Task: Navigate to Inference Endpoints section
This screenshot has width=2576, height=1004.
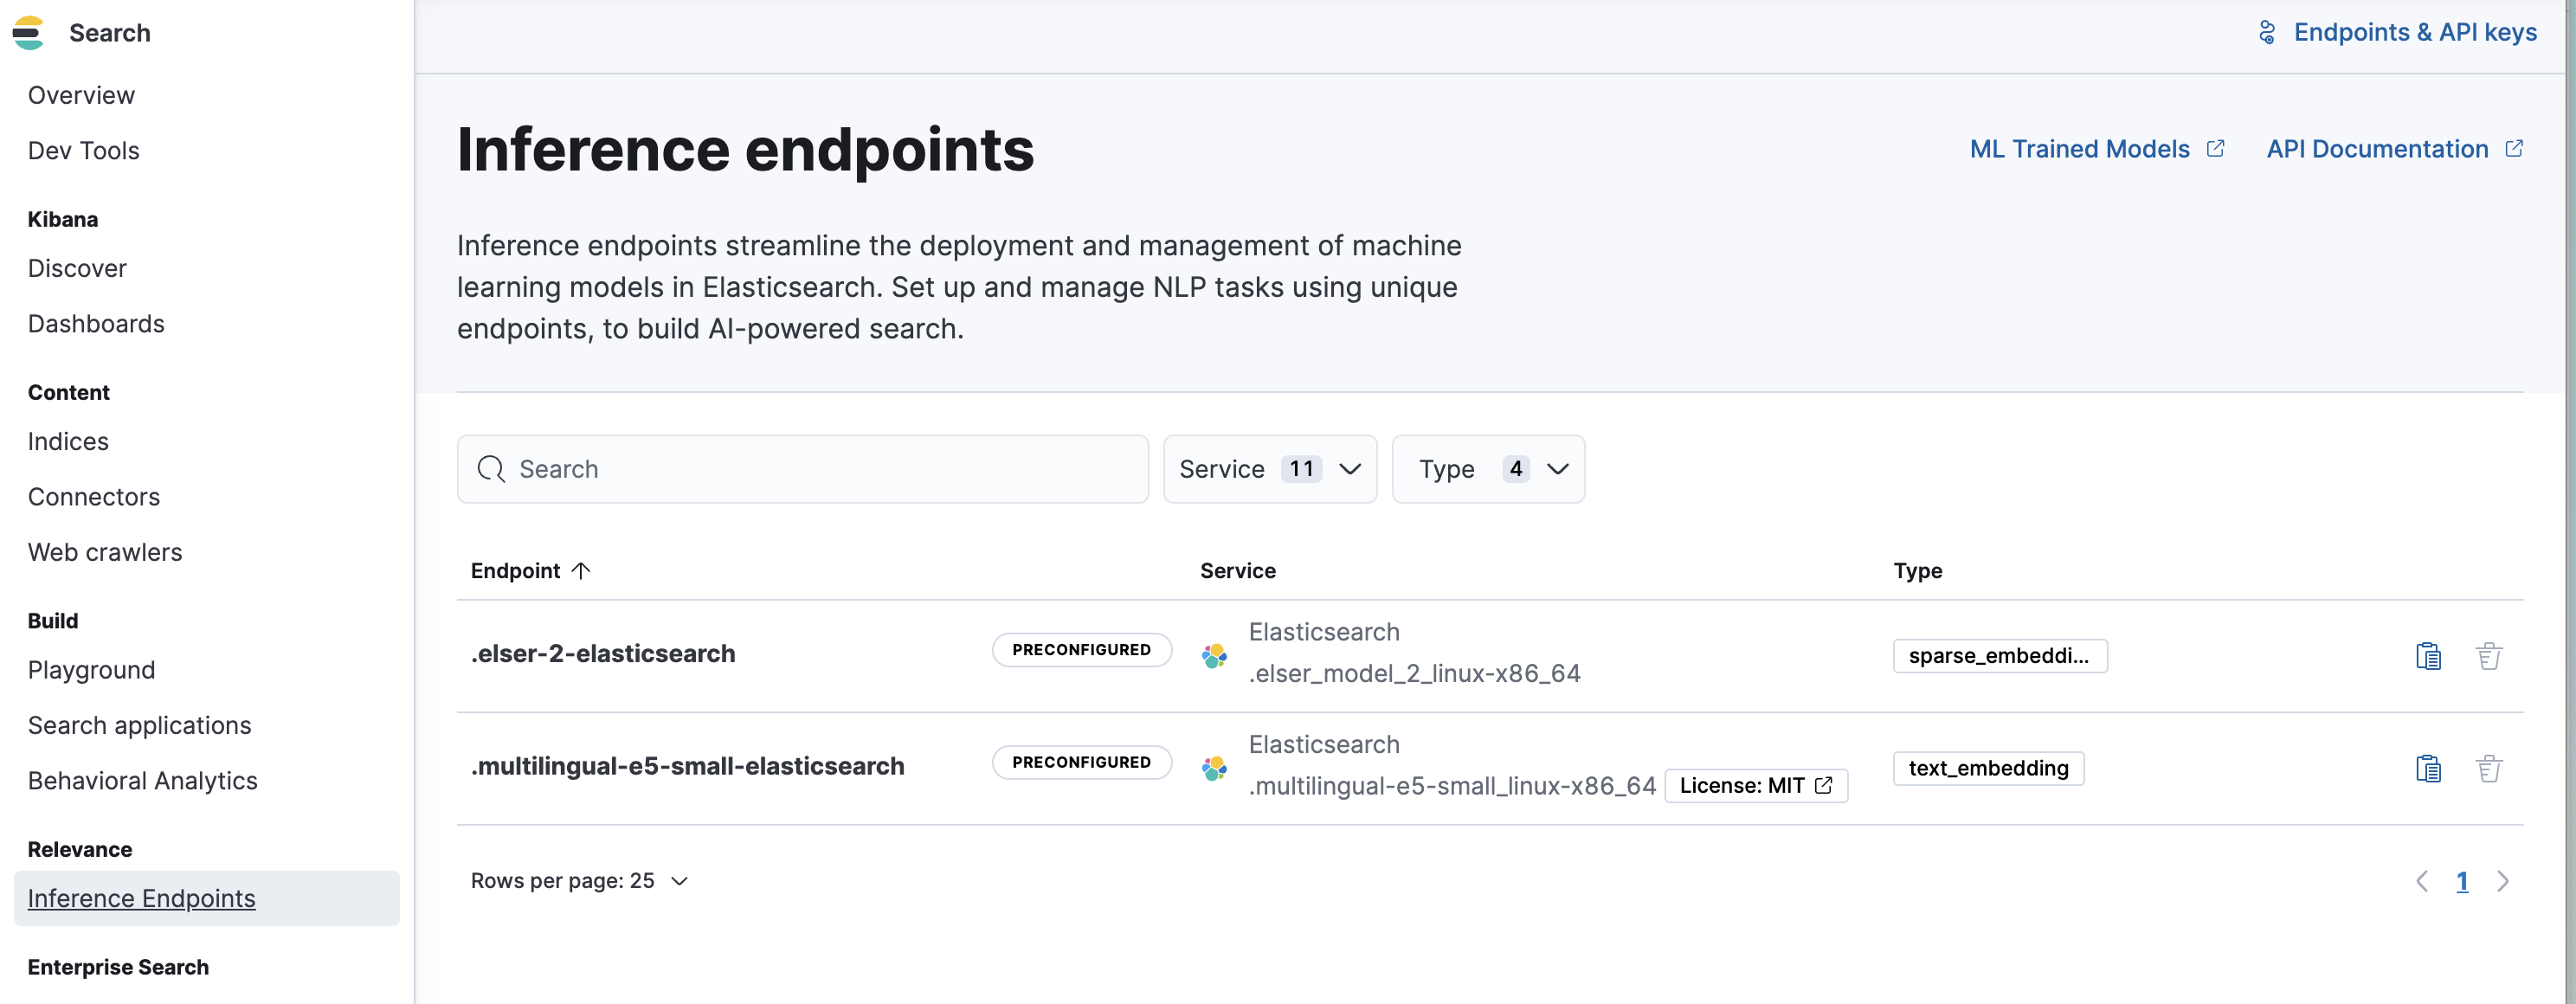Action: [141, 898]
